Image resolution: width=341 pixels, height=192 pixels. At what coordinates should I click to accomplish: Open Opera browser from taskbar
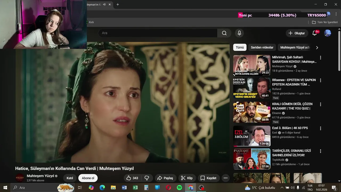click(x=168, y=187)
